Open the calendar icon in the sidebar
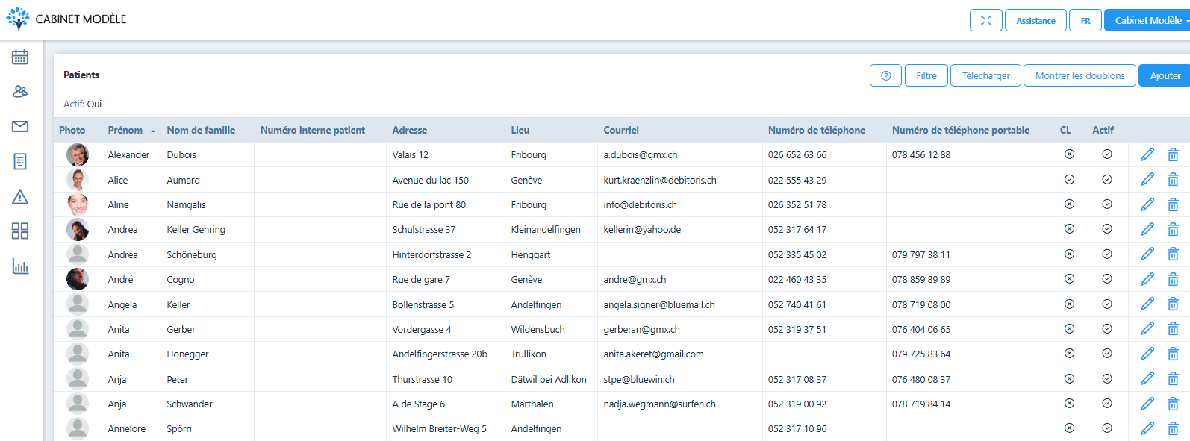The width and height of the screenshot is (1190, 441). point(20,57)
